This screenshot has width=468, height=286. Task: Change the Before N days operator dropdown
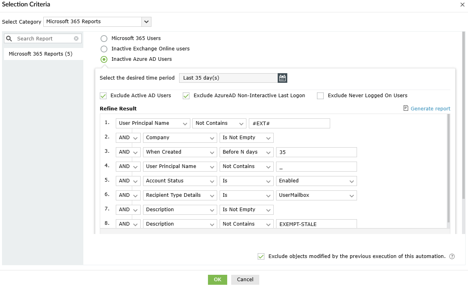pos(246,152)
